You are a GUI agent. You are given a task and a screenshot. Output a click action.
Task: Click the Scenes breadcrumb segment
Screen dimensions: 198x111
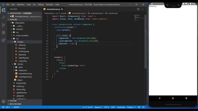tap(63, 13)
